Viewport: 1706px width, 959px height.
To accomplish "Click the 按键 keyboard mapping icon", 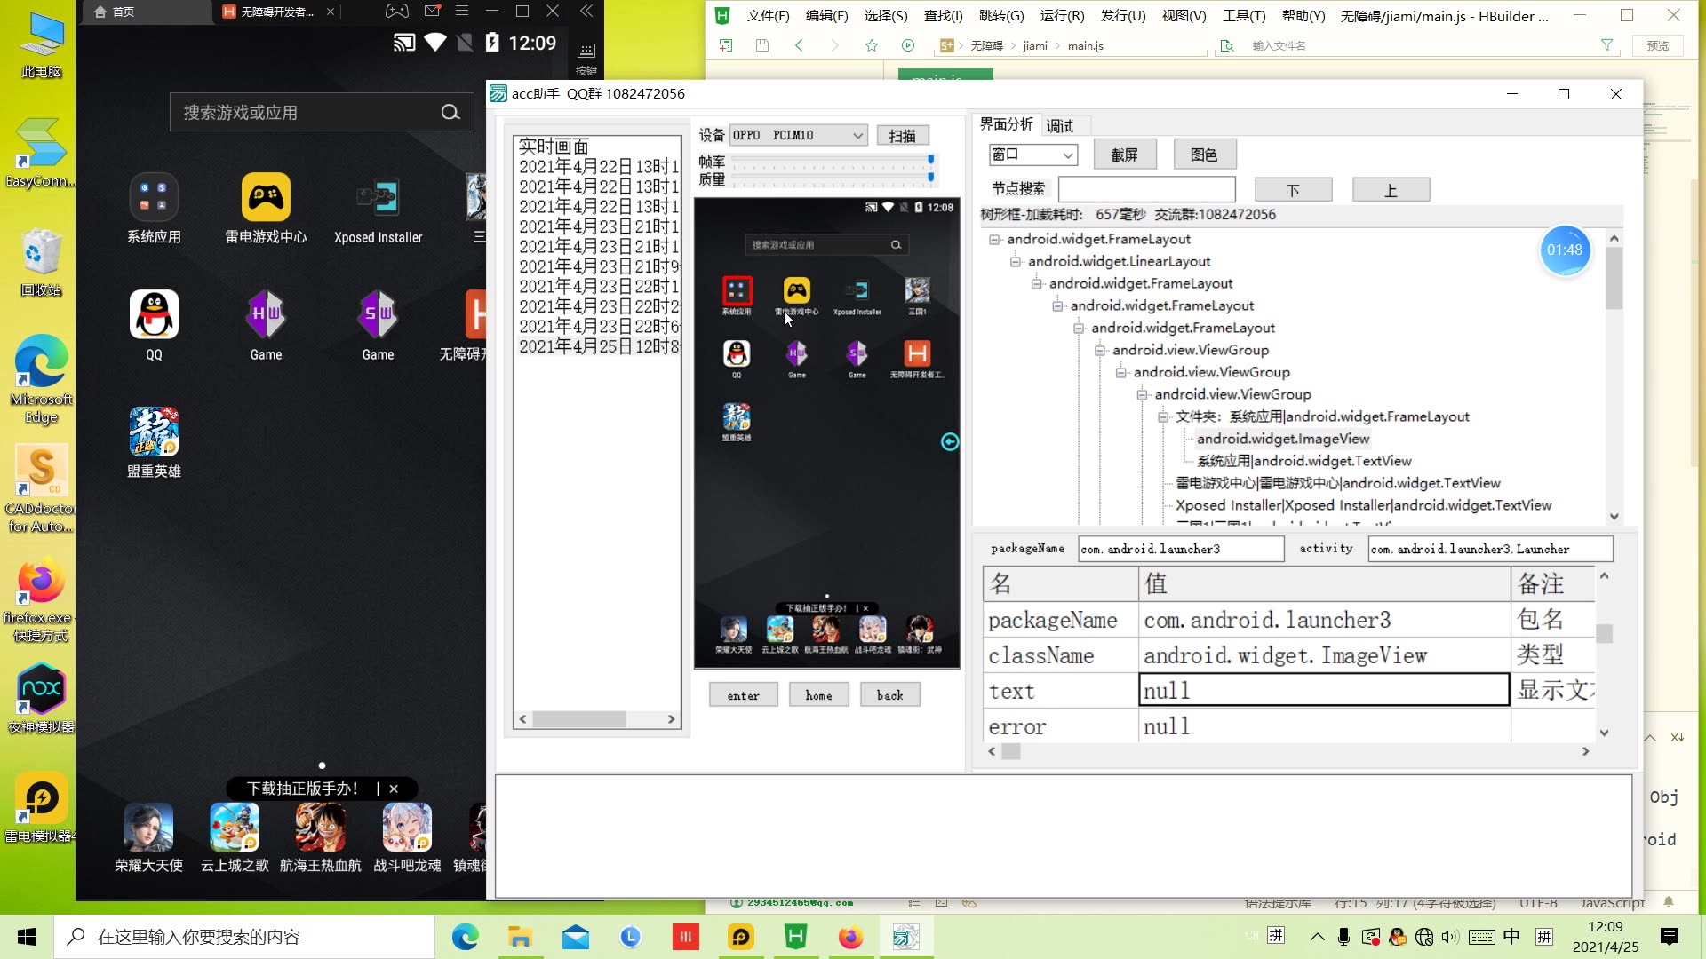I will click(x=586, y=59).
